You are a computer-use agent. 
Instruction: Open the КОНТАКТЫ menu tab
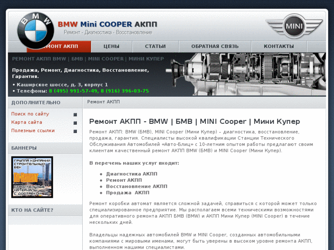click(279, 46)
